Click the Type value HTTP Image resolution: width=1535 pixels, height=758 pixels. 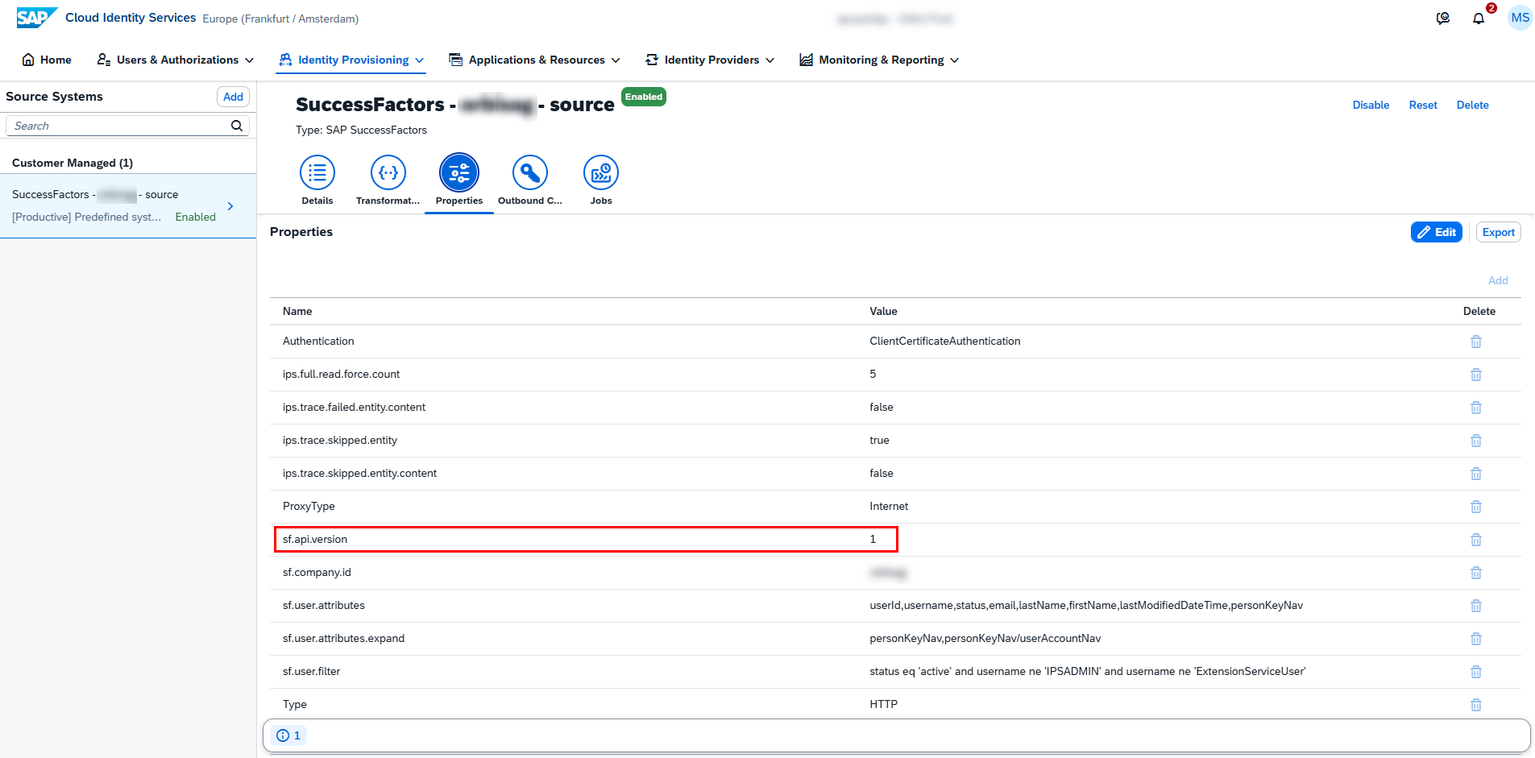tap(883, 704)
